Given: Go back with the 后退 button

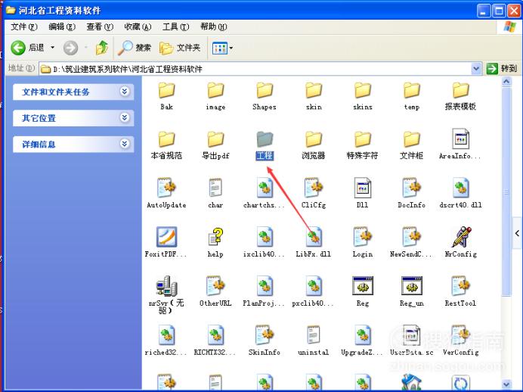Looking at the screenshot, I should click(x=27, y=48).
